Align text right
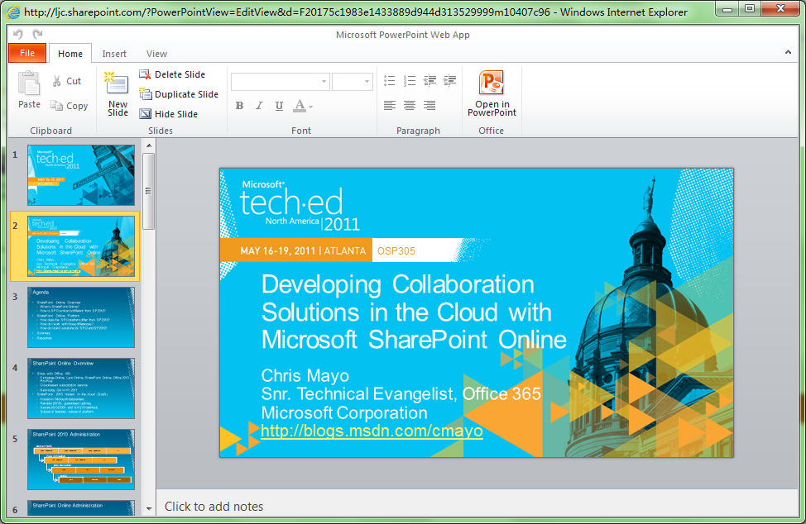 pos(429,105)
